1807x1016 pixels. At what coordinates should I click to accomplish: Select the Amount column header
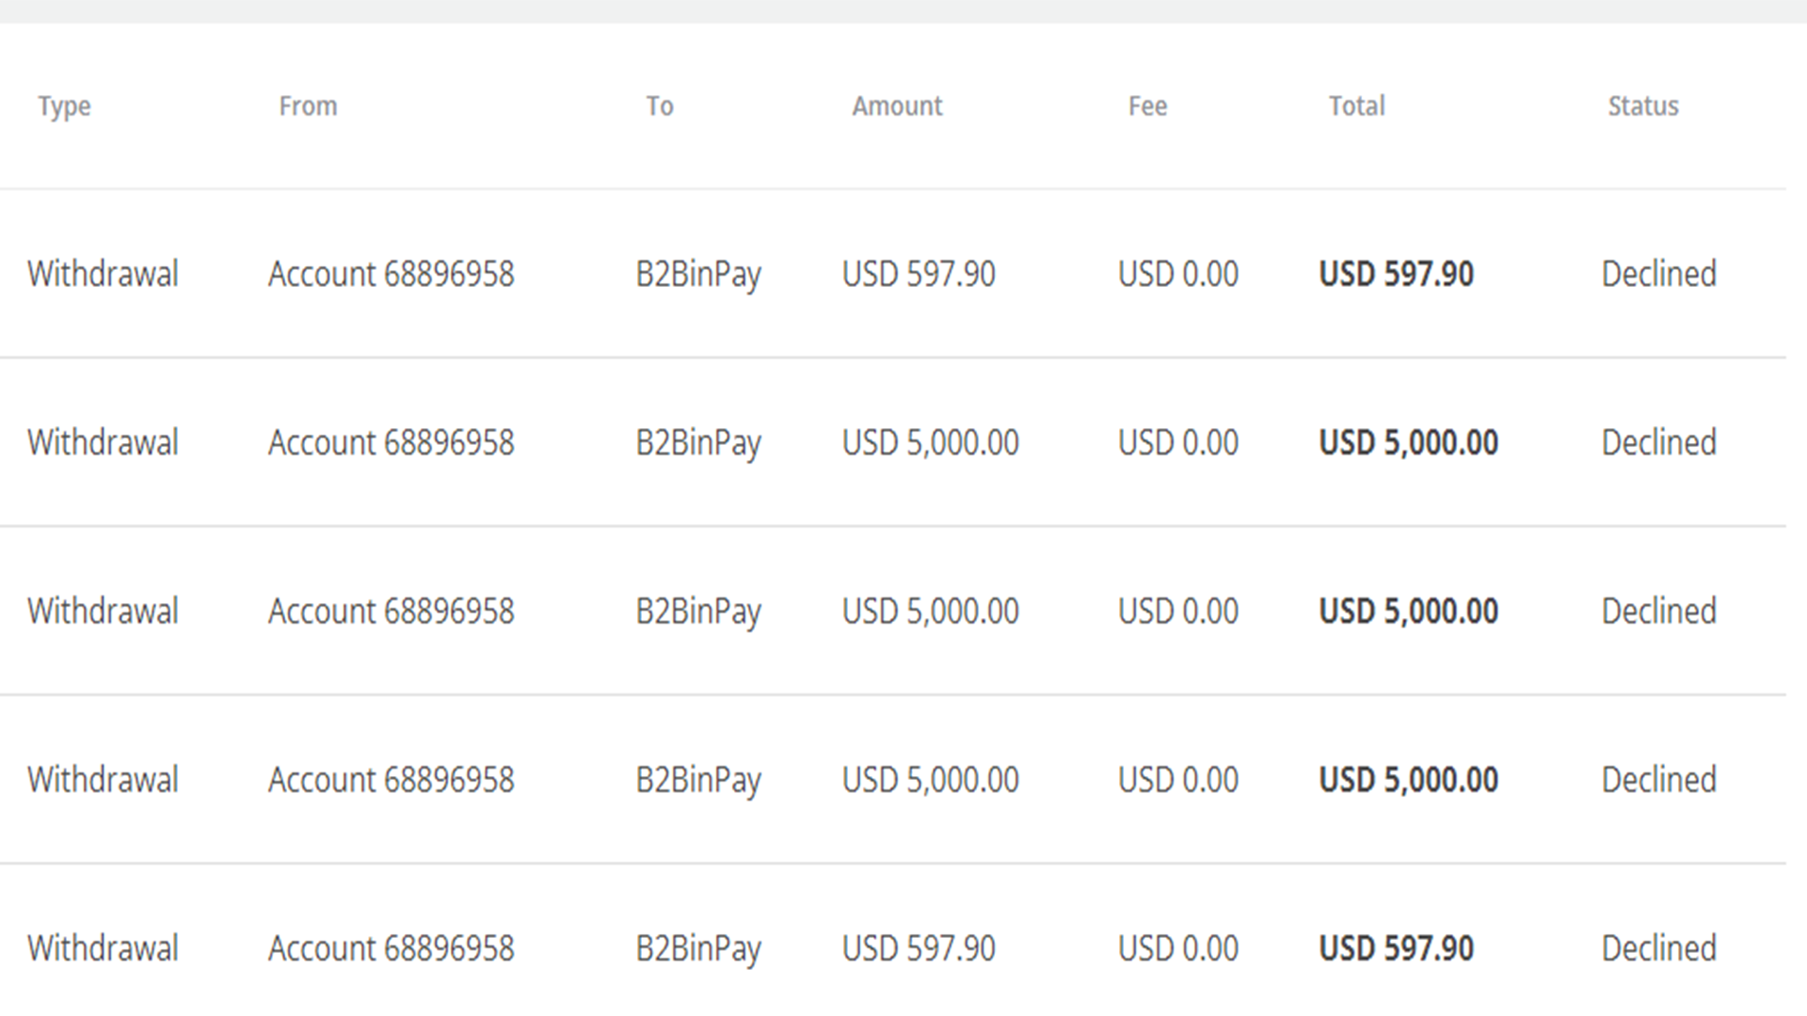pos(897,106)
